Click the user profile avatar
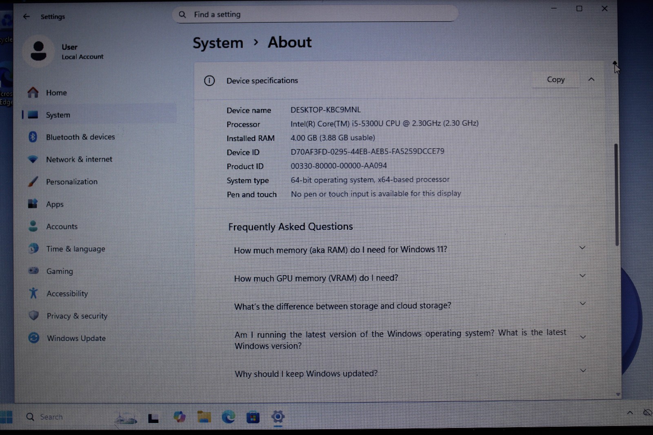This screenshot has height=435, width=653. pos(38,51)
